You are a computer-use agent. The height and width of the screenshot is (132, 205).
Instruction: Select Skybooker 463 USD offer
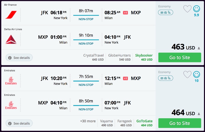tap(144, 57)
